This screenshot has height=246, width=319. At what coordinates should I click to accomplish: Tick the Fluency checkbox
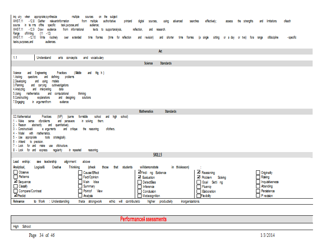click(199, 186)
